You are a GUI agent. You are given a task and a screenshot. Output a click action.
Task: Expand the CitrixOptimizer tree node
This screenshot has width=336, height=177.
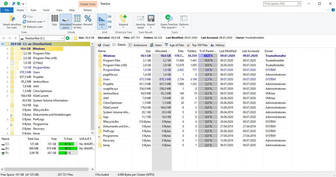click(x=7, y=91)
